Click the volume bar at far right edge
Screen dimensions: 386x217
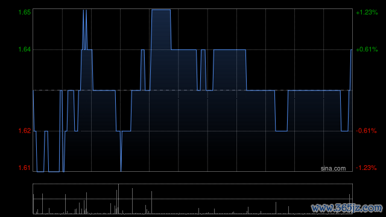click(x=349, y=204)
